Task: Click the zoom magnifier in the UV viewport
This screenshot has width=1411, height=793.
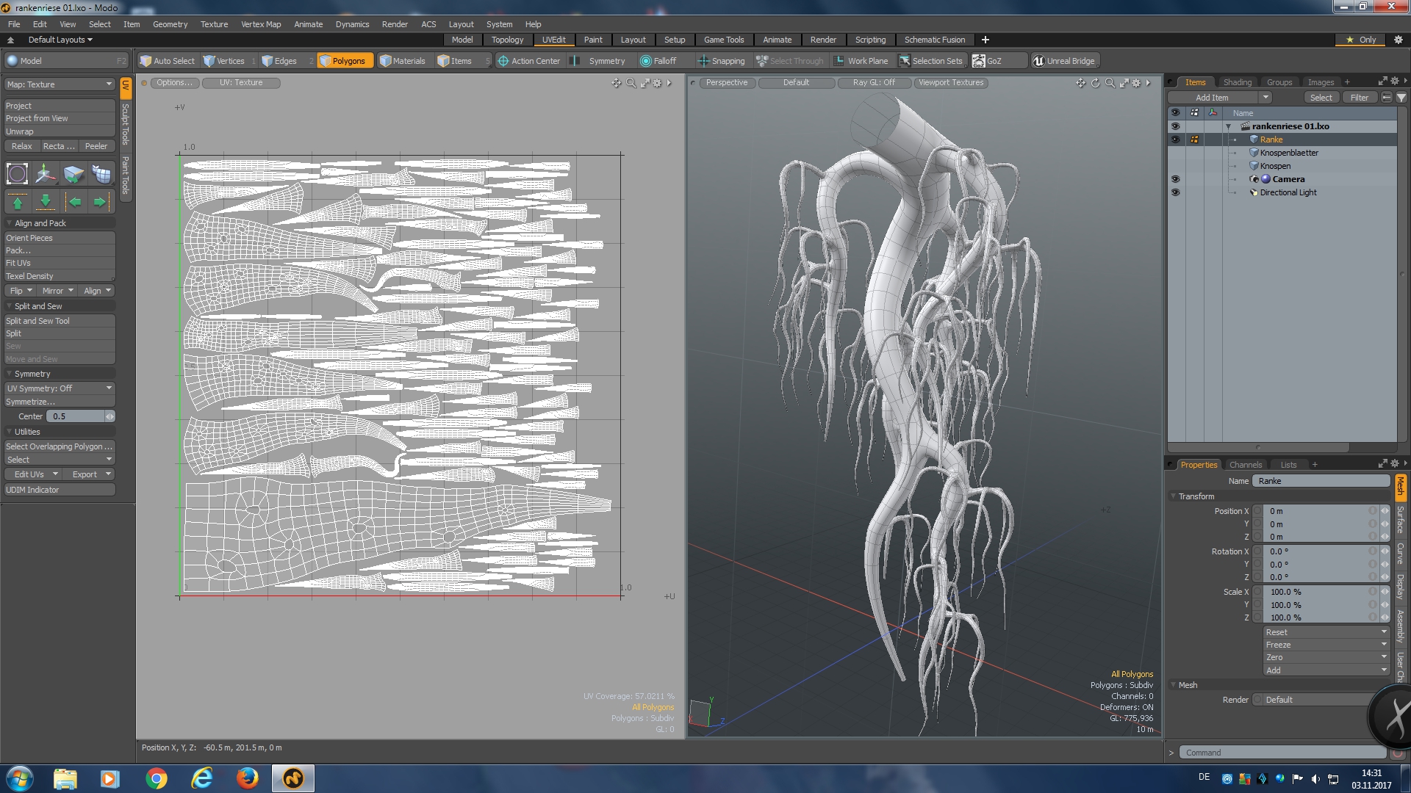Action: [631, 83]
